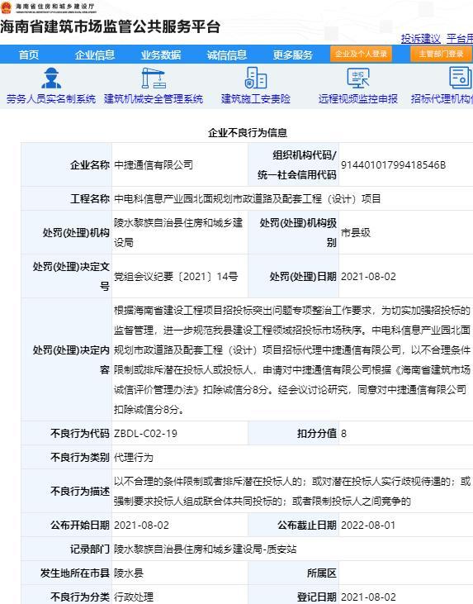The width and height of the screenshot is (473, 604).
Task: Click the 不良行为描述 description text
Action: [292, 491]
